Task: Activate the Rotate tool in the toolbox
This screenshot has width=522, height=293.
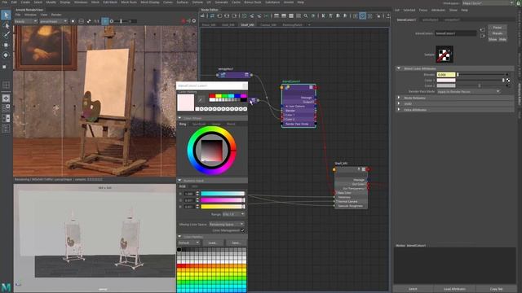Action: [x=6, y=55]
